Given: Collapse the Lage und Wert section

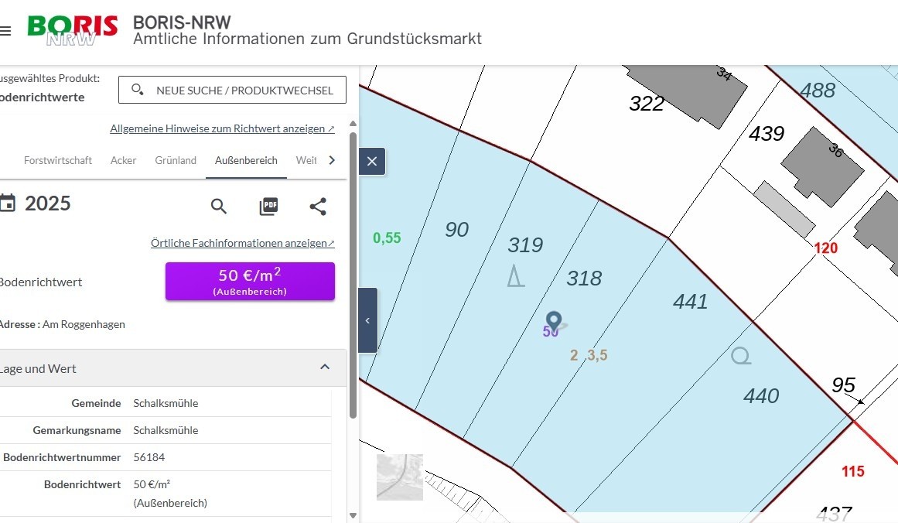Looking at the screenshot, I should pyautogui.click(x=325, y=367).
